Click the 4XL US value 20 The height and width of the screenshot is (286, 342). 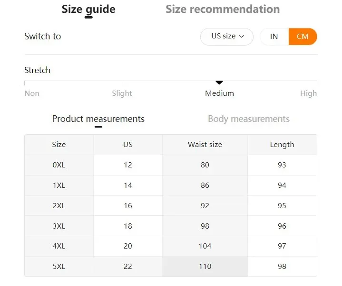[x=128, y=246]
